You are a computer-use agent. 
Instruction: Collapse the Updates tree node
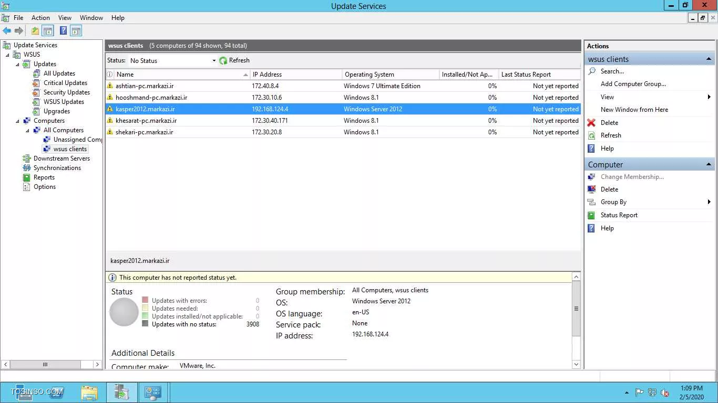[17, 64]
